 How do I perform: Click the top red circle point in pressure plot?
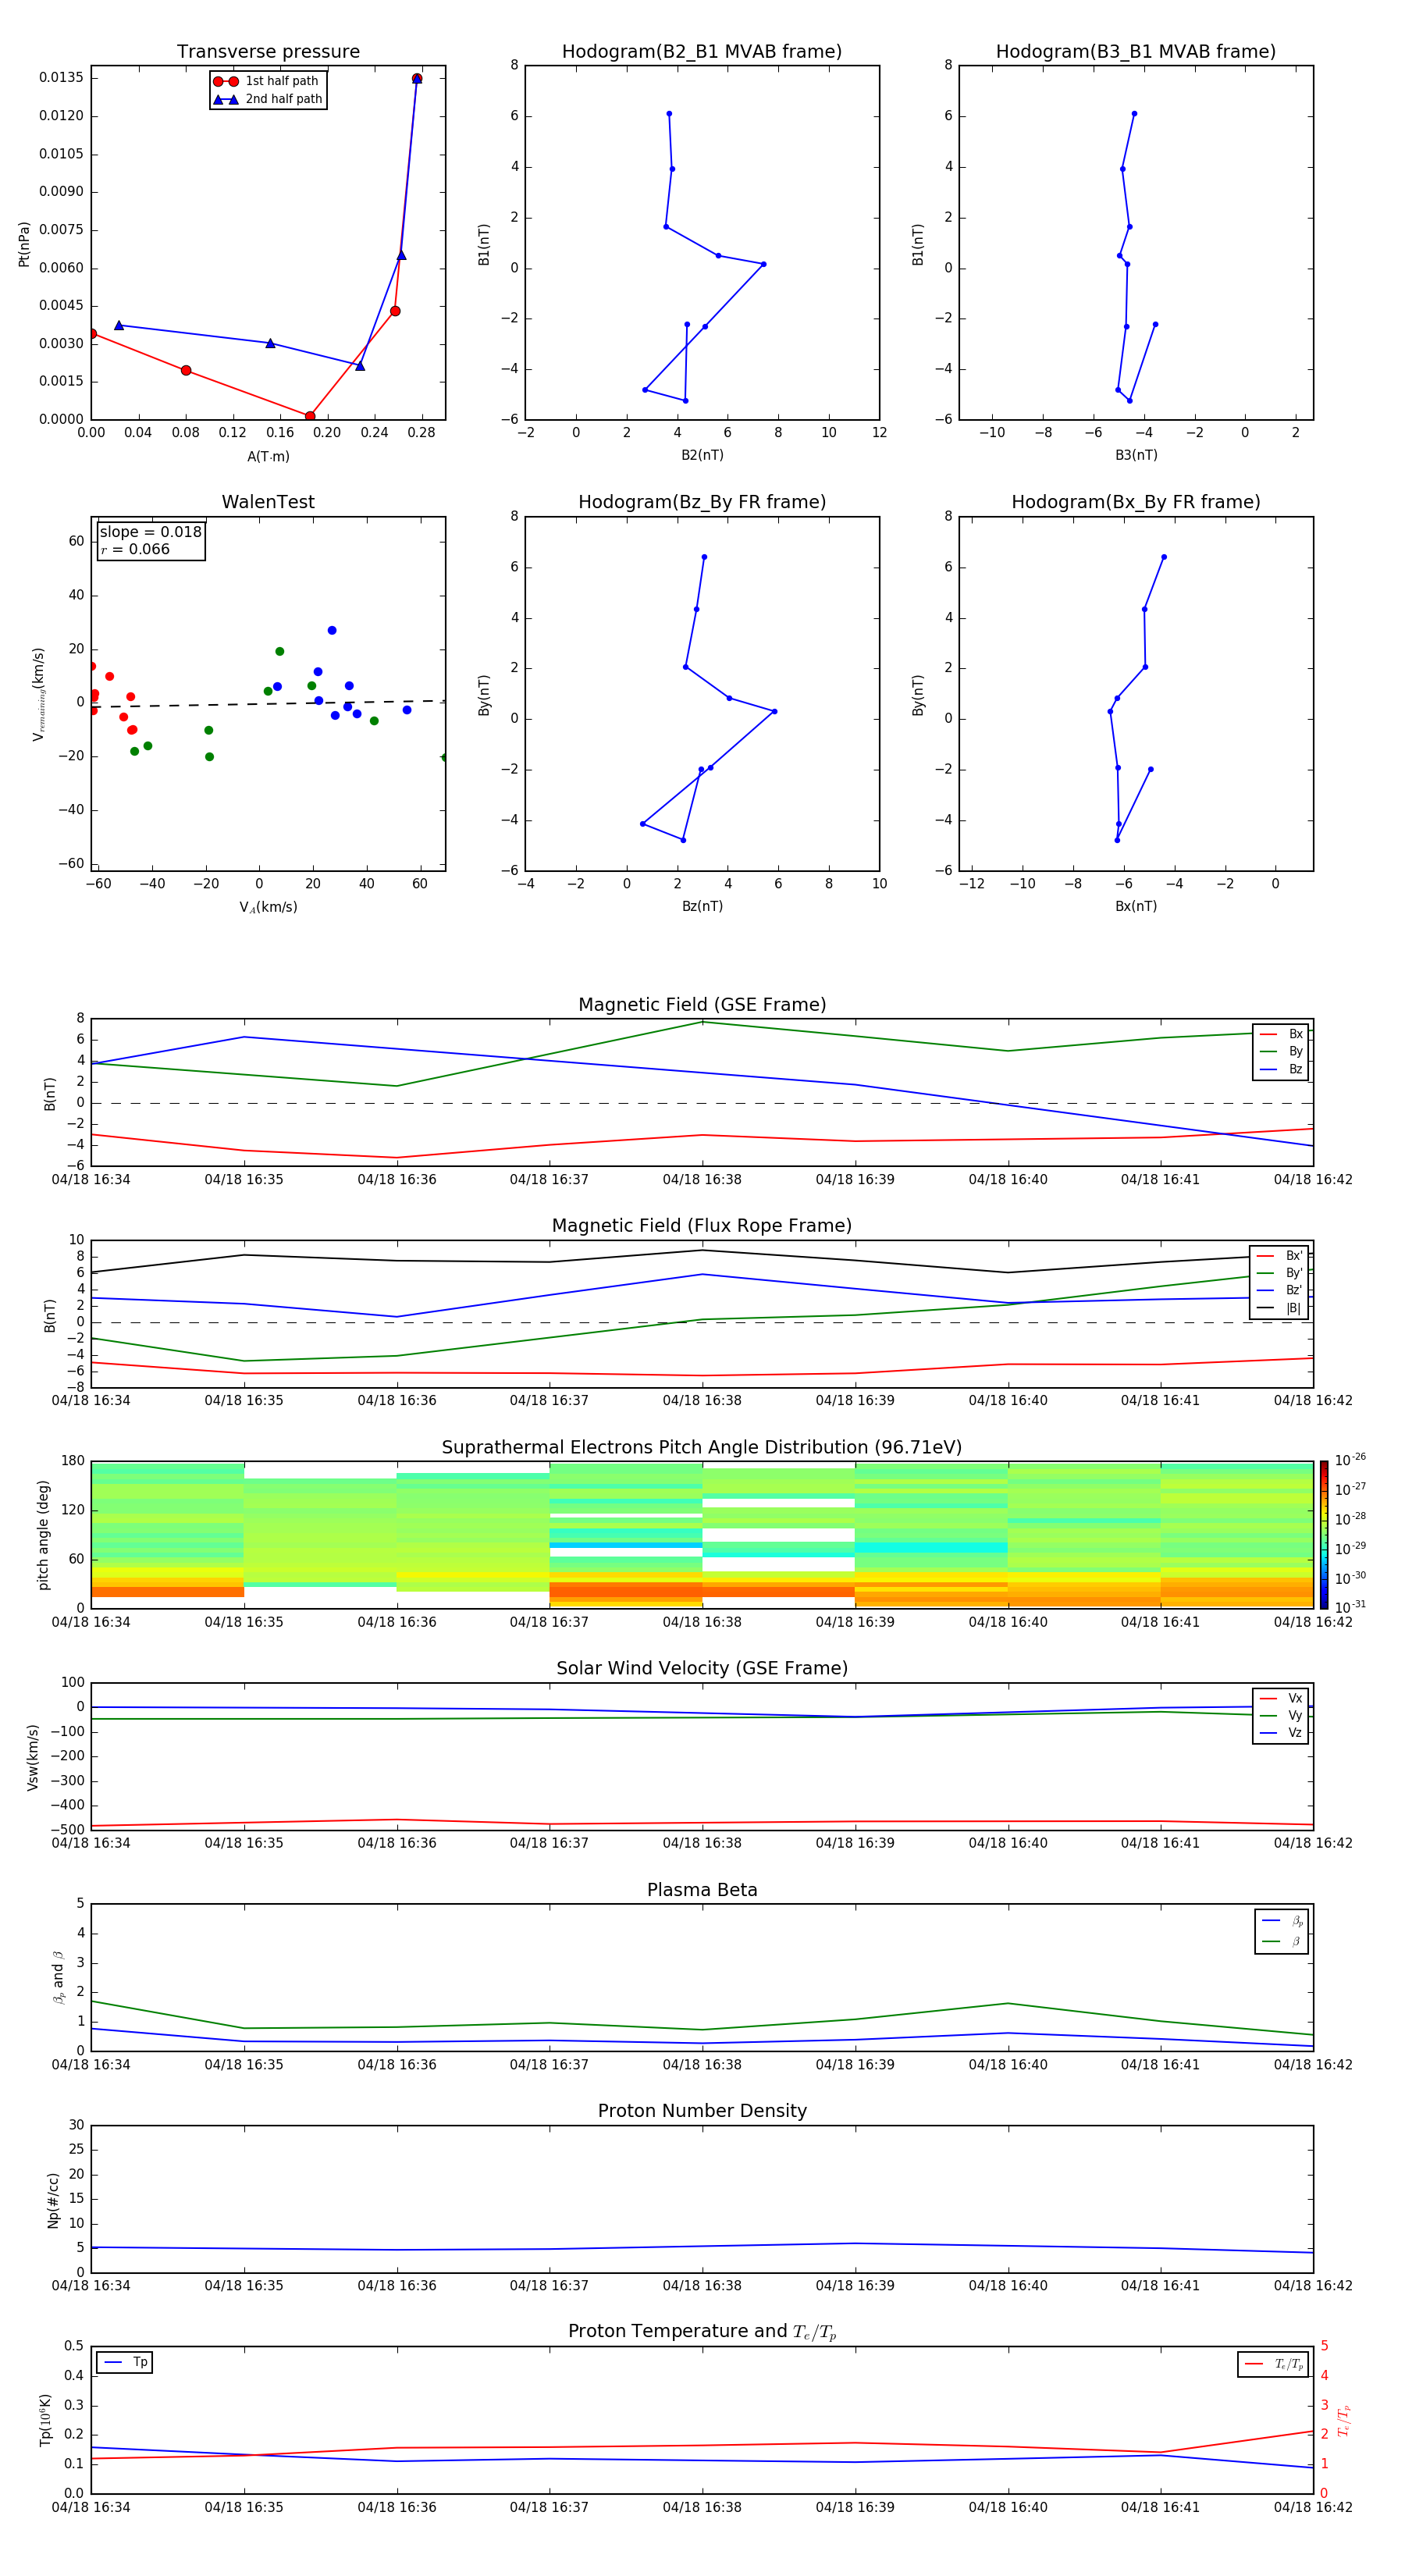pyautogui.click(x=417, y=78)
